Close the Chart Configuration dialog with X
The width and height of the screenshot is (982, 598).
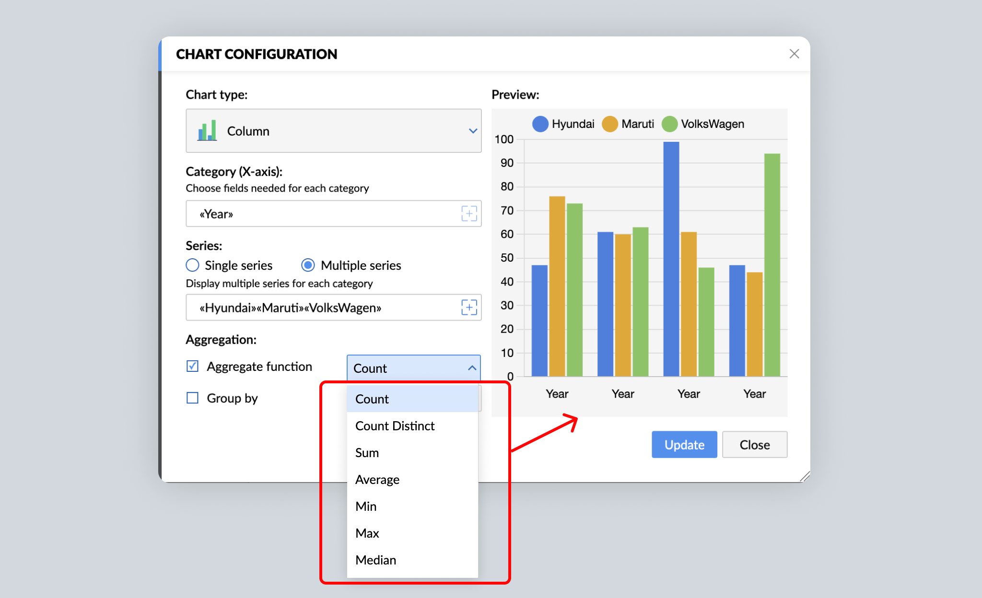point(794,54)
